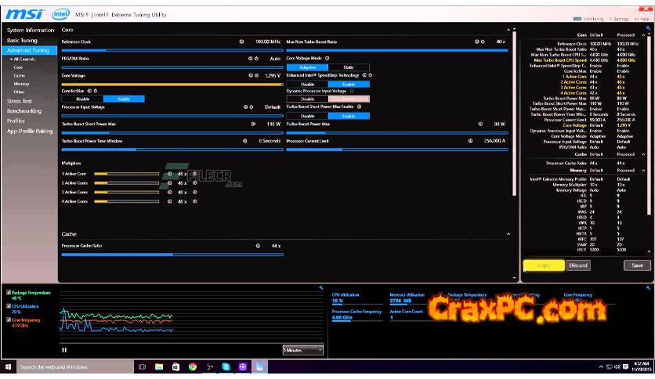The image size is (655, 379).
Task: Click info icon for Enhanced Intel SpeedStep Technology
Action: [x=364, y=75]
